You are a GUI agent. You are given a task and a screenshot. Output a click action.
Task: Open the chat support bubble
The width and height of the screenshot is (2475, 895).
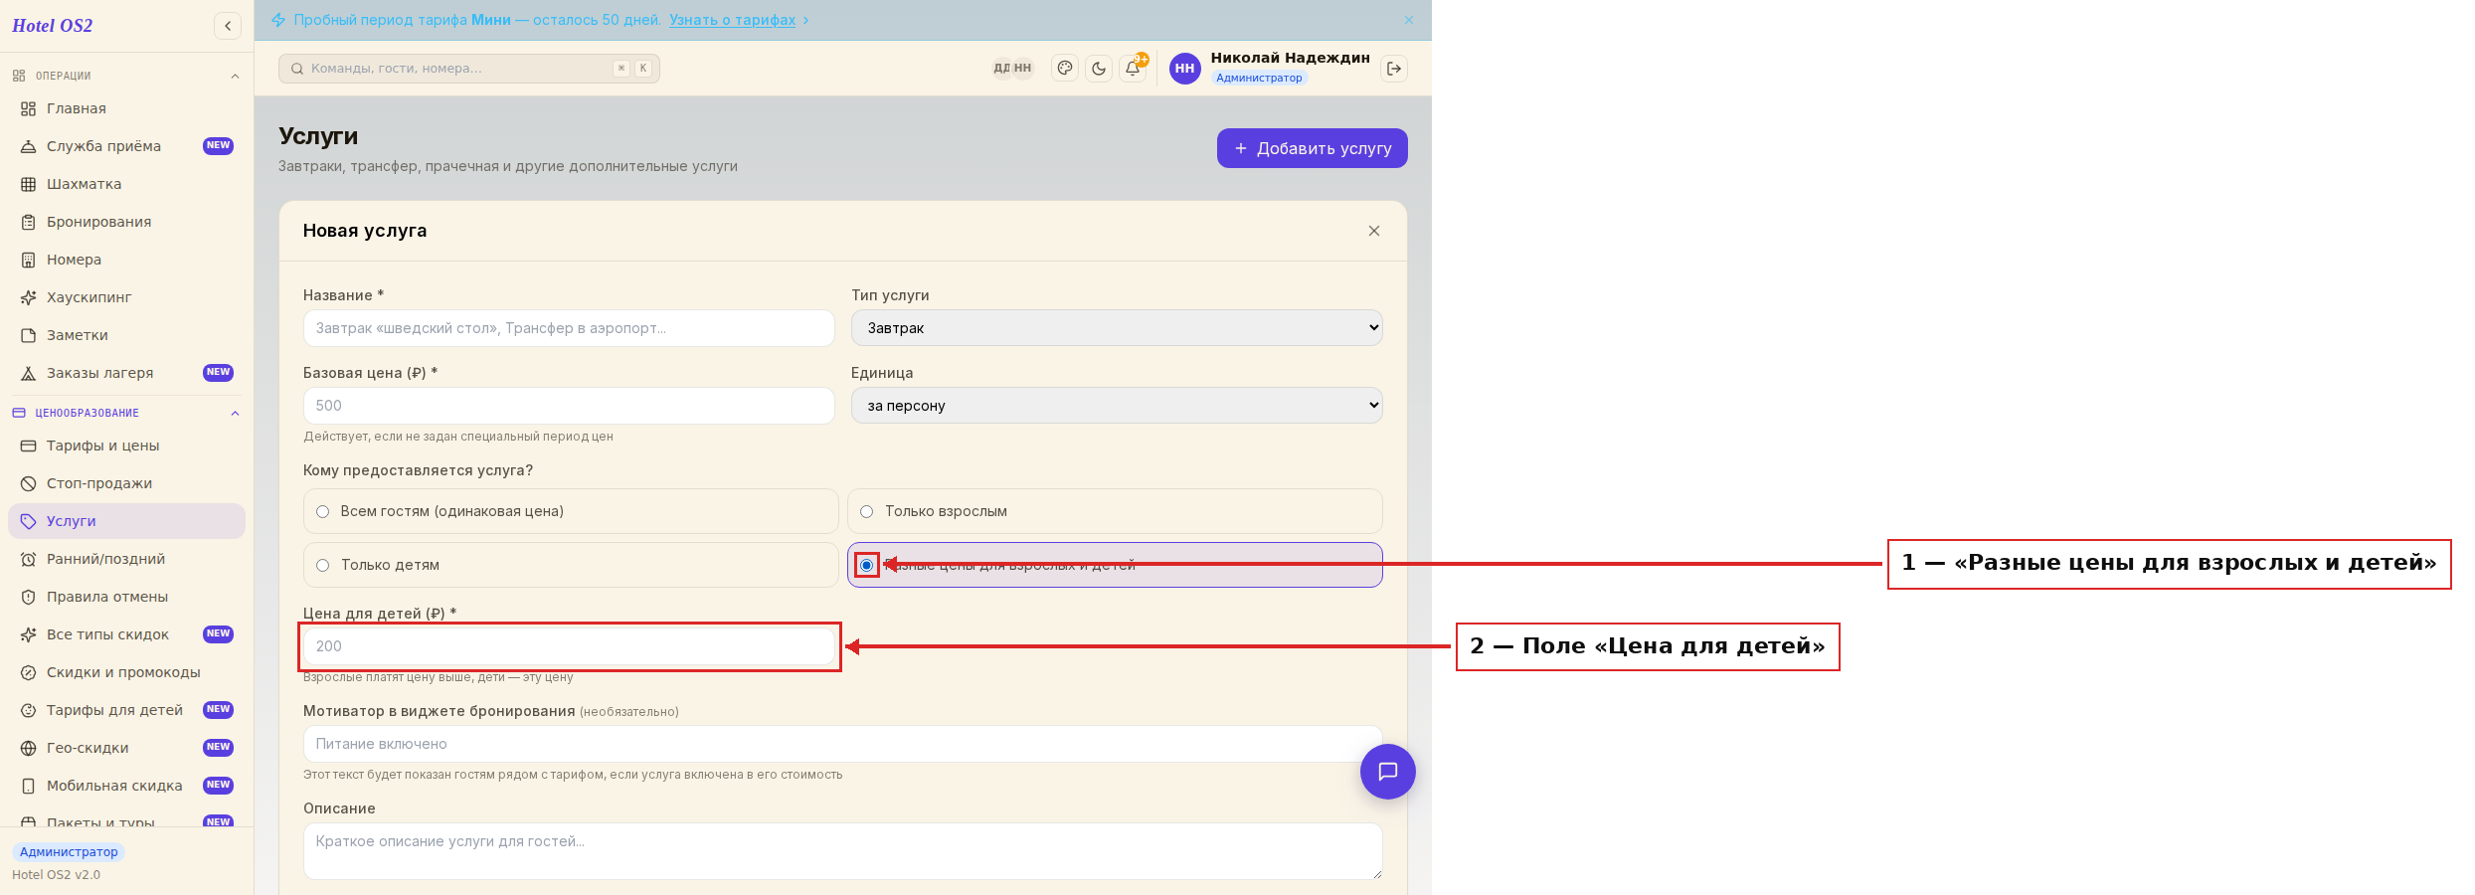pos(1388,772)
